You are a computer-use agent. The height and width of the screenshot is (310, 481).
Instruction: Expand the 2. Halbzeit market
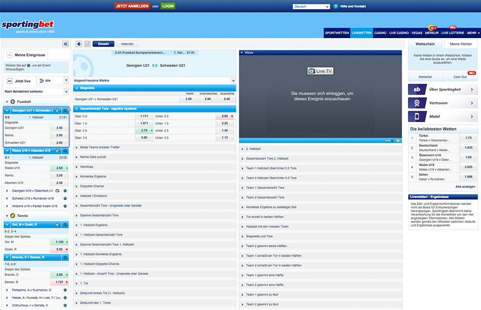pos(320,149)
